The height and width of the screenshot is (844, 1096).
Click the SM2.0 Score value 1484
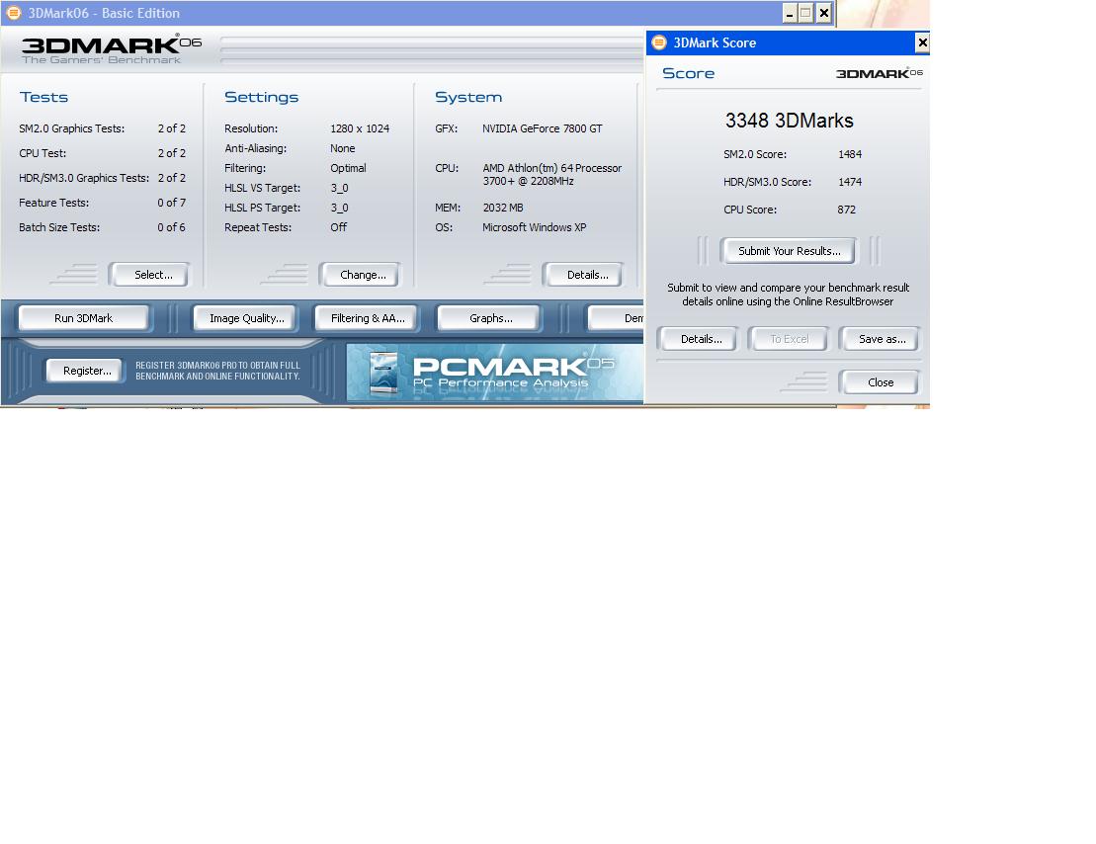(849, 154)
